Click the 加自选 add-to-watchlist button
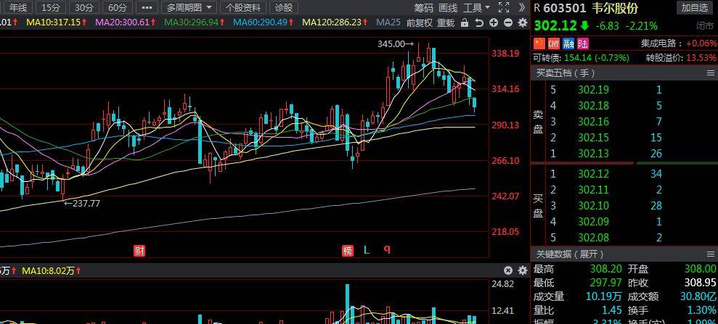 click(694, 8)
